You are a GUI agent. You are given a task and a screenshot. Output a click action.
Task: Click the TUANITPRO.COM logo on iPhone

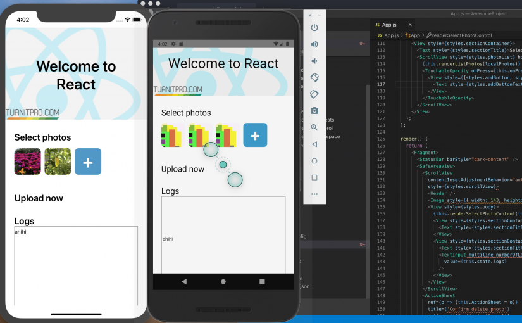33,113
